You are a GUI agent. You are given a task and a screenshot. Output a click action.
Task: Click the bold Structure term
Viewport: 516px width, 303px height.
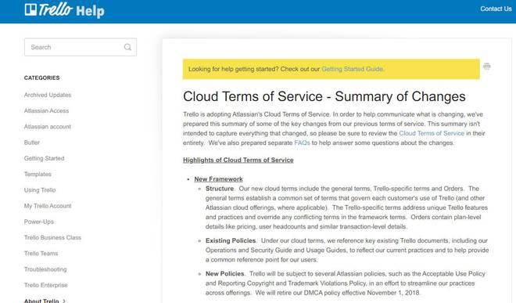[220, 189]
